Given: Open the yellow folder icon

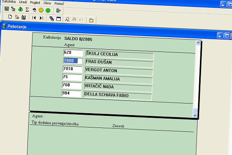Looking at the screenshot, I should click(91, 20).
